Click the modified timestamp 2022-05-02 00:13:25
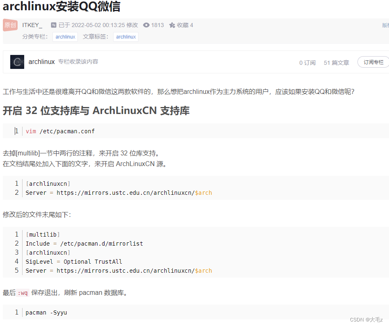The height and width of the screenshot is (326, 389). 98,25
